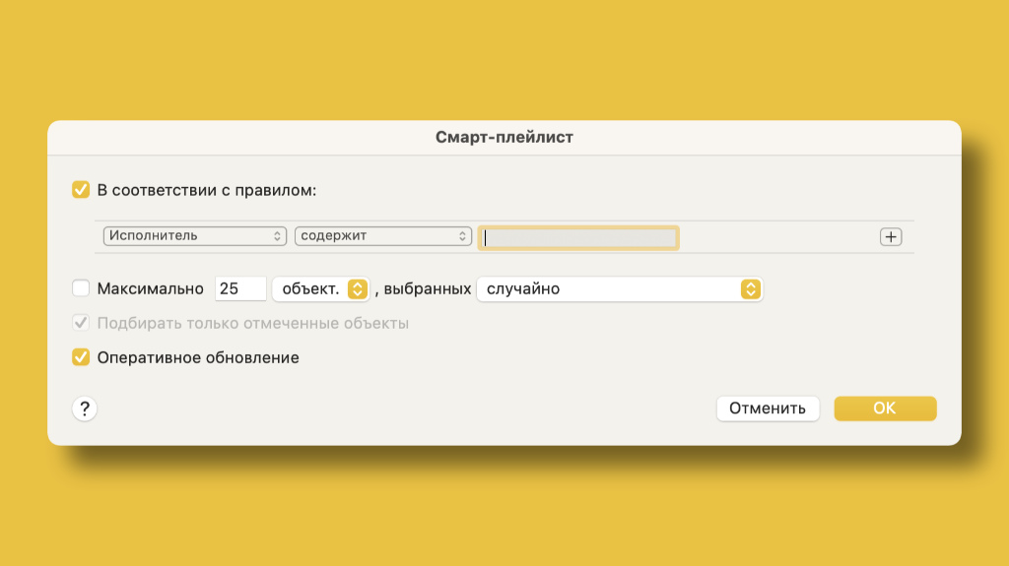Viewport: 1009px width, 566px height.
Task: Disable the "Оперативное обновление" checkbox
Action: 81,357
